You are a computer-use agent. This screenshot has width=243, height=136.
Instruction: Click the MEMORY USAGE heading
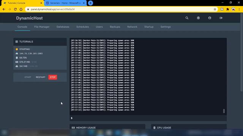[86, 128]
